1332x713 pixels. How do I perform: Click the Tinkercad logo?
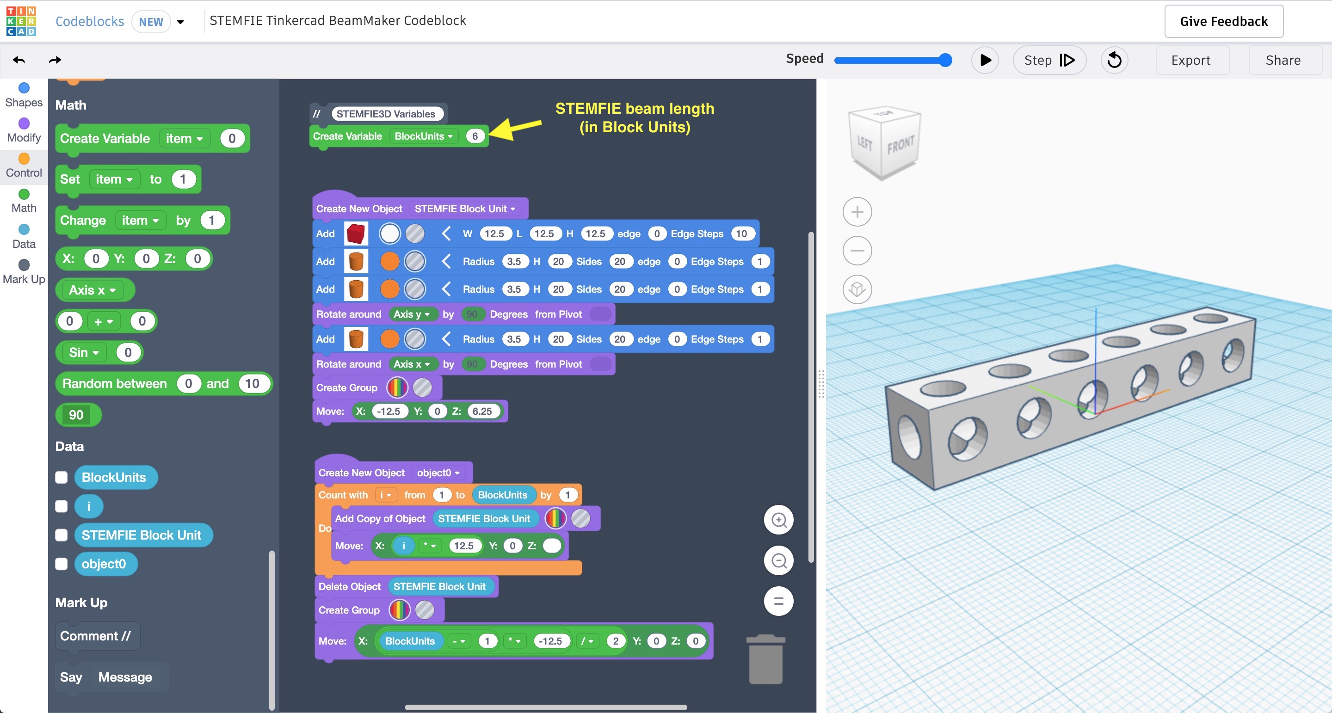point(21,21)
